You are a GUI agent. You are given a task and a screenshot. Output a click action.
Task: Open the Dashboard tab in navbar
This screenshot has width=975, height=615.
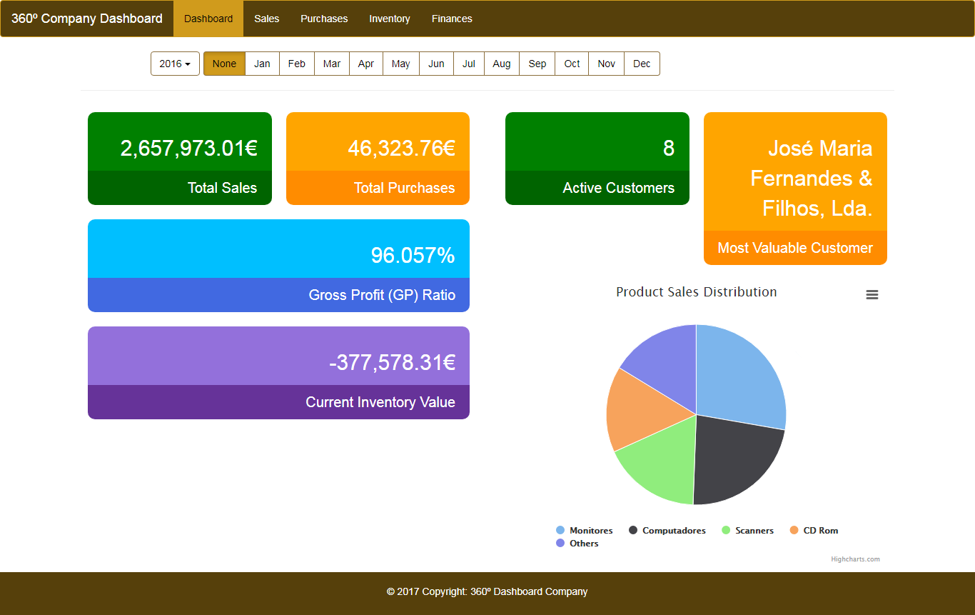pos(208,19)
